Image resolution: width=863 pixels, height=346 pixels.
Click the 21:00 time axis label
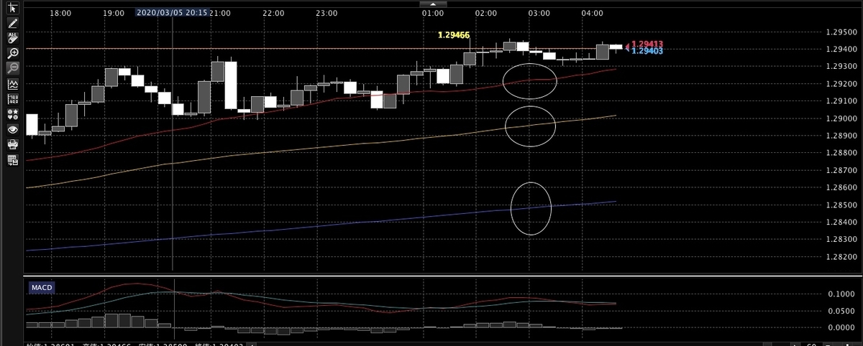(220, 14)
